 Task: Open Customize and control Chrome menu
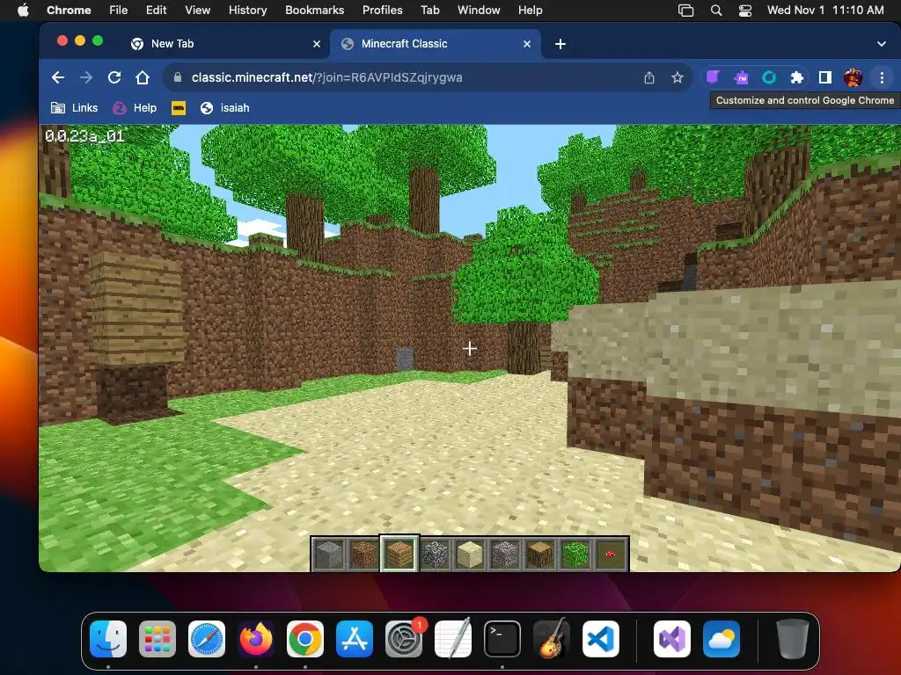(x=882, y=77)
